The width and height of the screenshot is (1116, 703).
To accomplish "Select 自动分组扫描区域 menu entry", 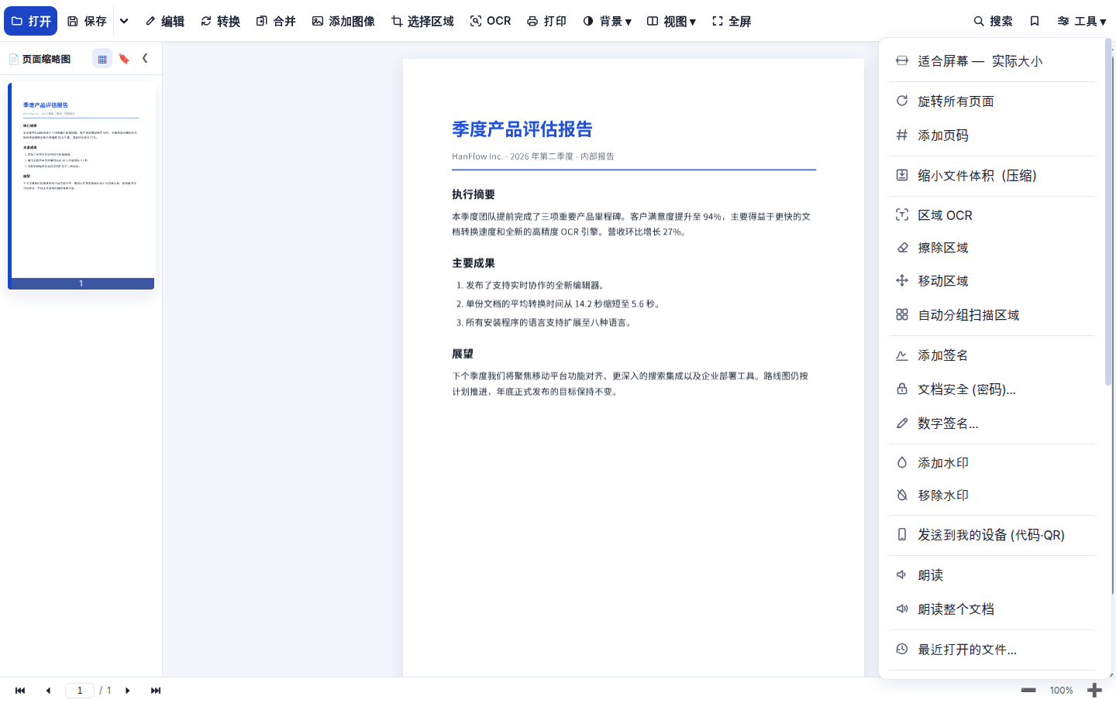I will [992, 315].
